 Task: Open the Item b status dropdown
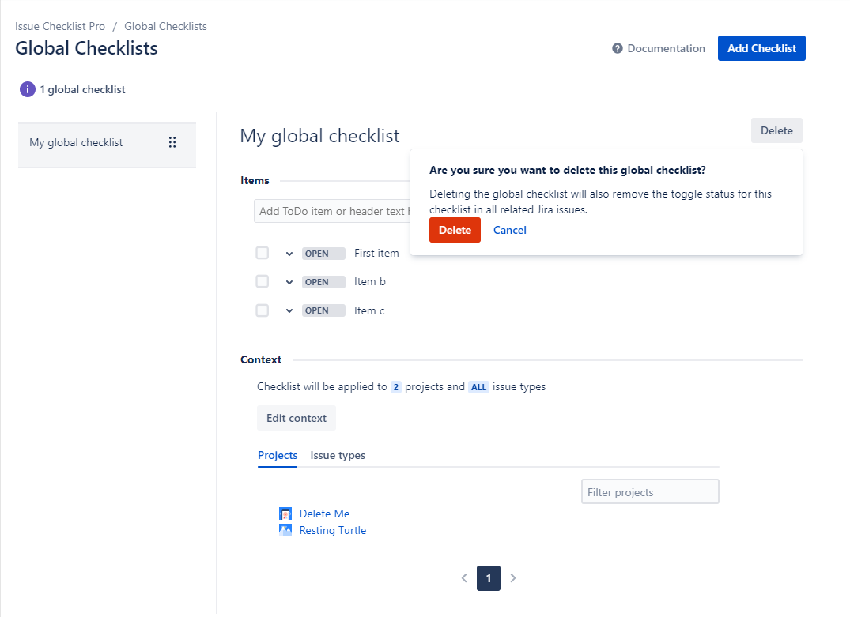pos(289,282)
